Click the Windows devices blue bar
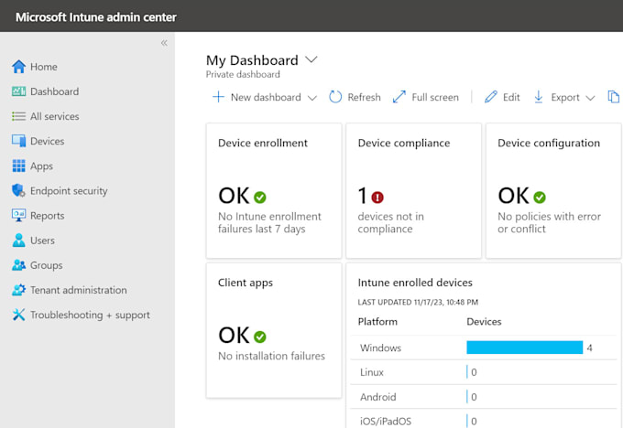 point(524,348)
